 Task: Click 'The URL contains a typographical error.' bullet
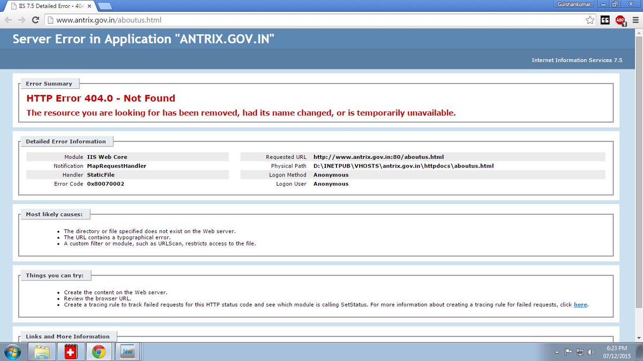pyautogui.click(x=117, y=237)
